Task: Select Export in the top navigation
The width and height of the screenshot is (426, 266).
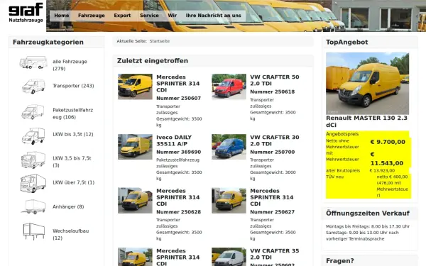Action: tap(122, 16)
